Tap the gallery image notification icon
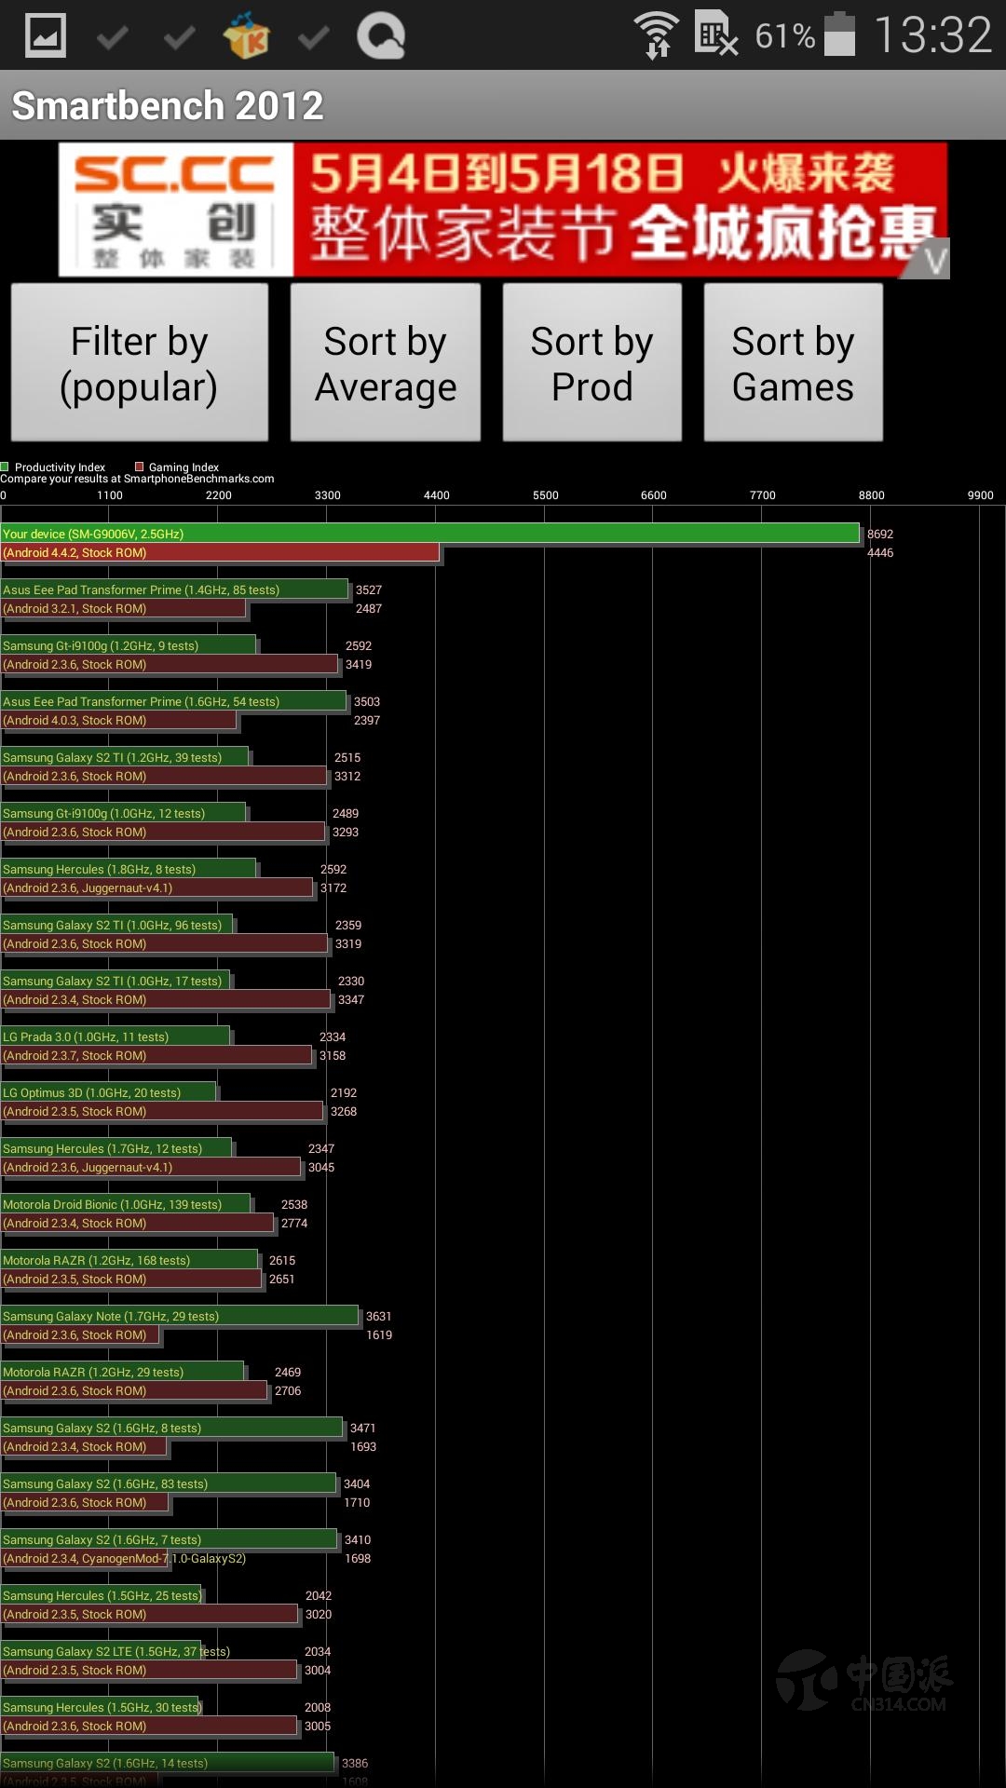This screenshot has height=1788, width=1006. 45,35
